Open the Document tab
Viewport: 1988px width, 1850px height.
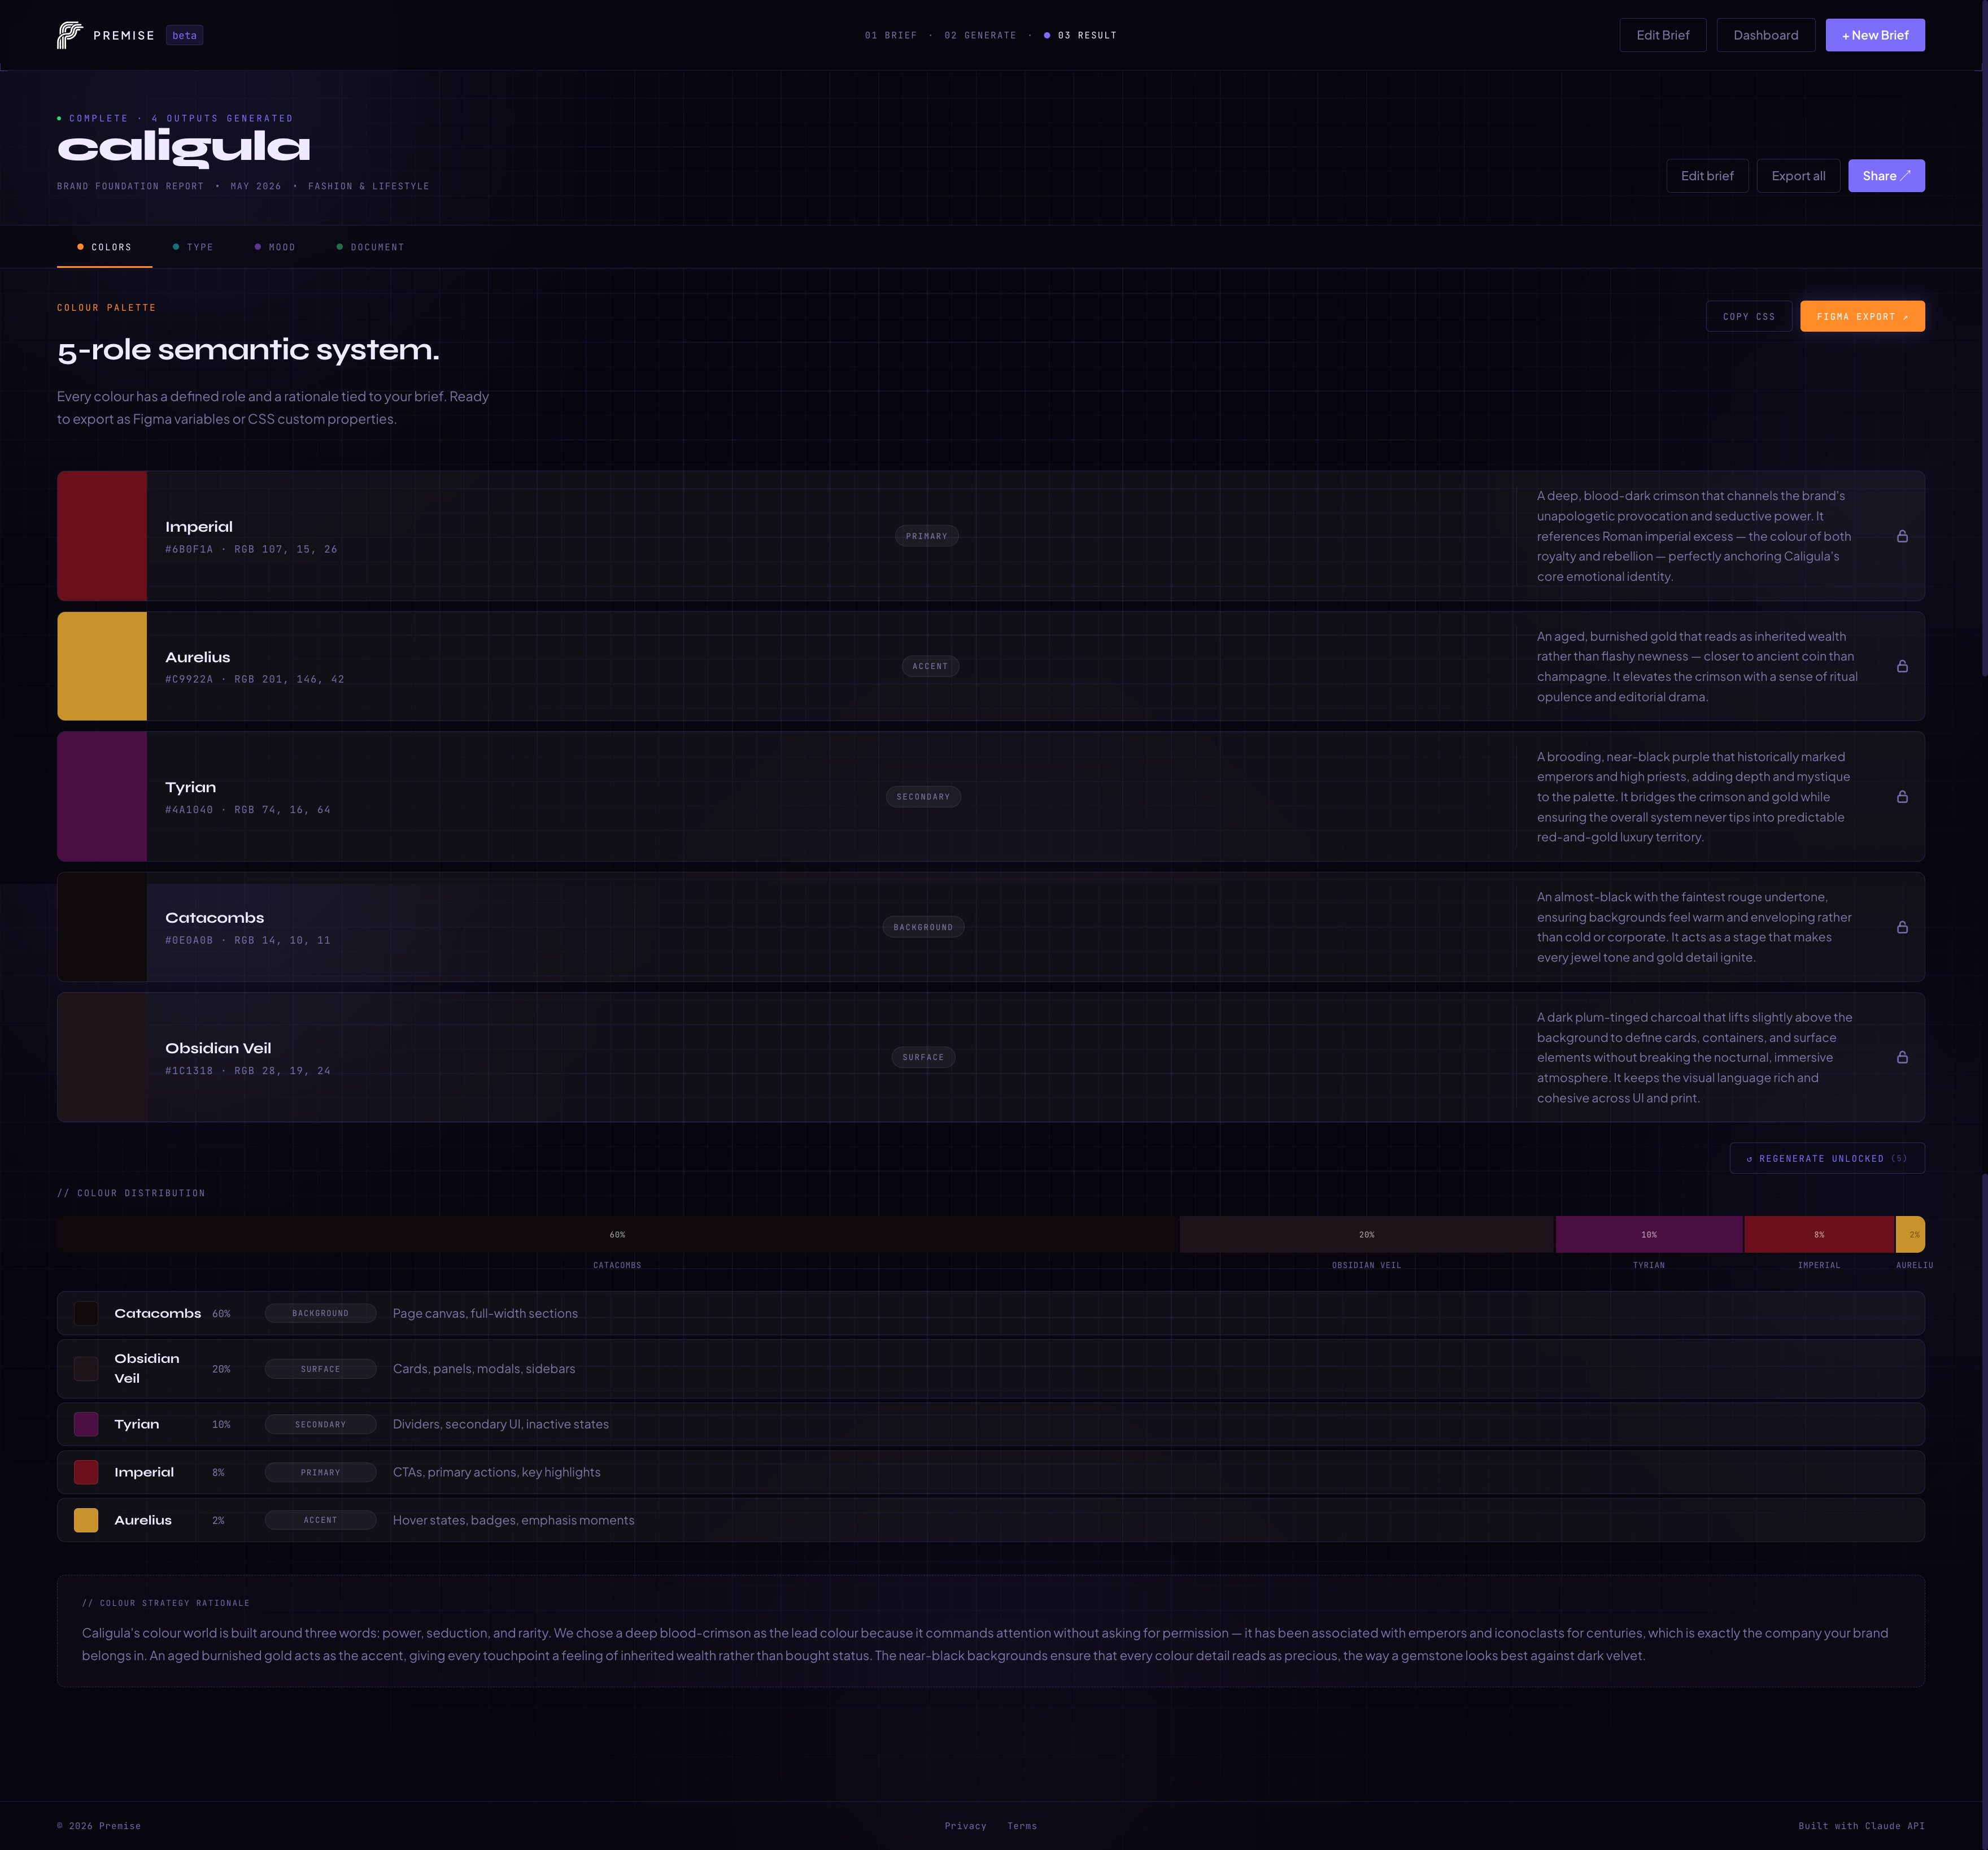click(x=370, y=247)
